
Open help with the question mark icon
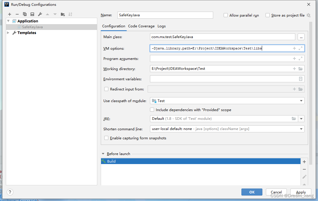(x=10, y=192)
